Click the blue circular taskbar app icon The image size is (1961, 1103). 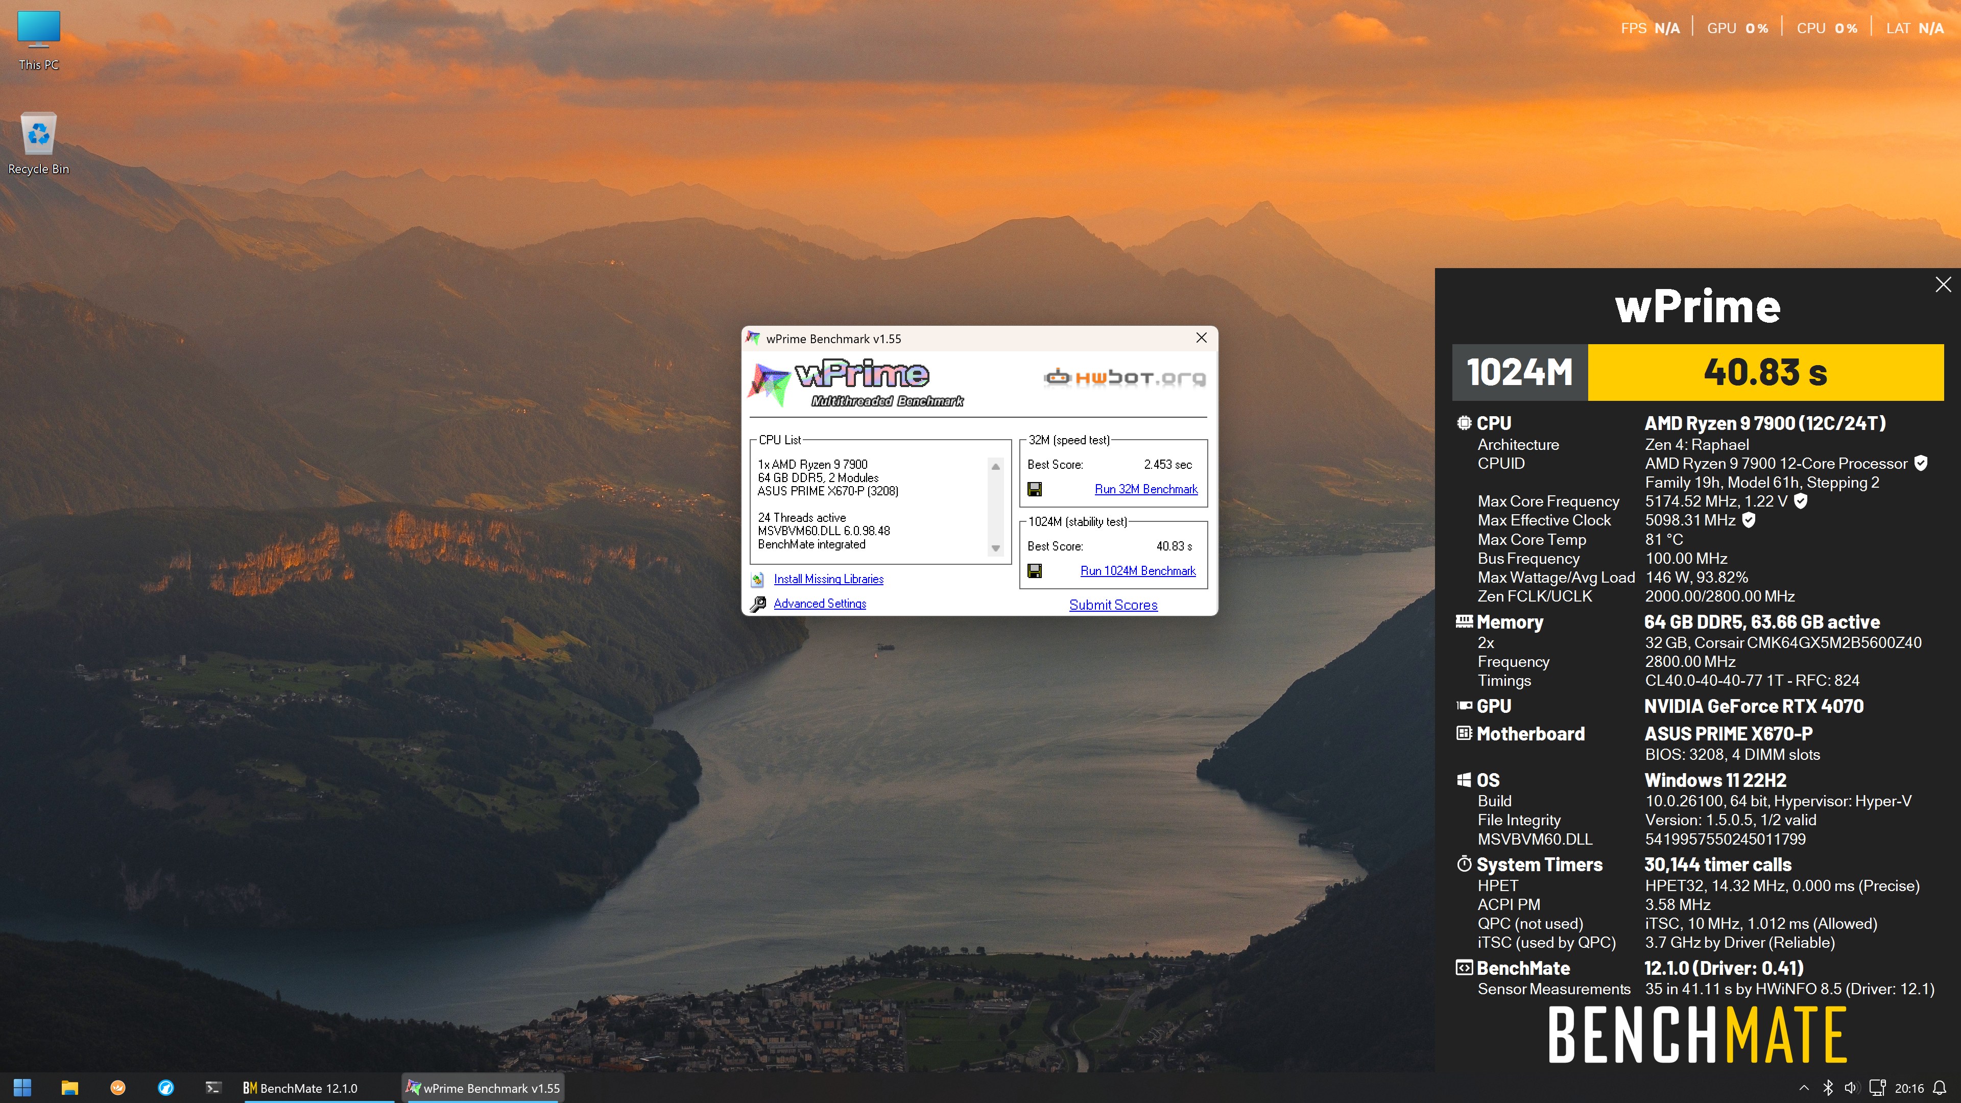tap(166, 1088)
